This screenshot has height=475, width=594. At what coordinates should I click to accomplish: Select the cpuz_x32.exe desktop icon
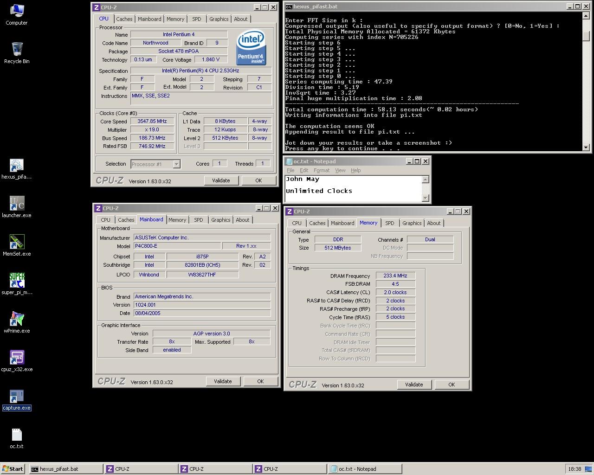coord(17,361)
